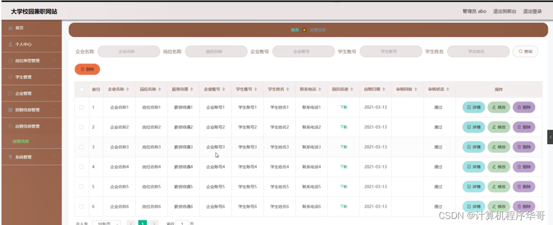
Task: Click the 企业名称 search input
Action: pyautogui.click(x=129, y=51)
